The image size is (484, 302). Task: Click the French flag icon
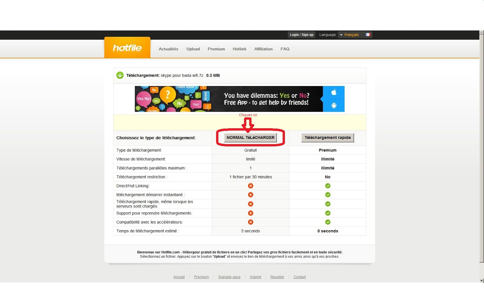[x=368, y=35]
